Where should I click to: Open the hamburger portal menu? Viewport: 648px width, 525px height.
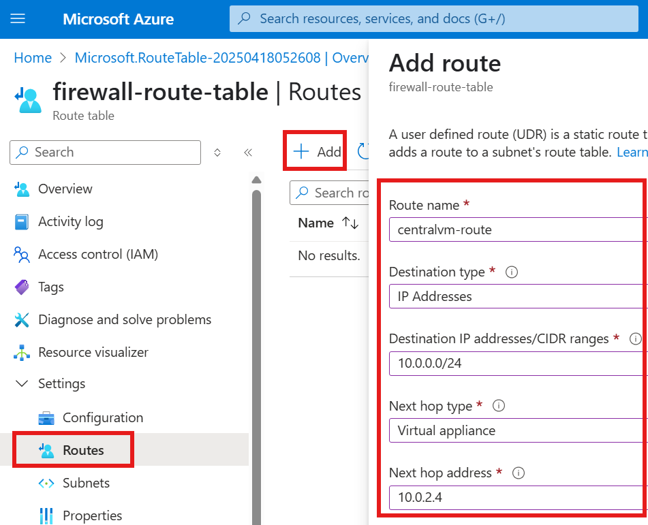pyautogui.click(x=17, y=18)
